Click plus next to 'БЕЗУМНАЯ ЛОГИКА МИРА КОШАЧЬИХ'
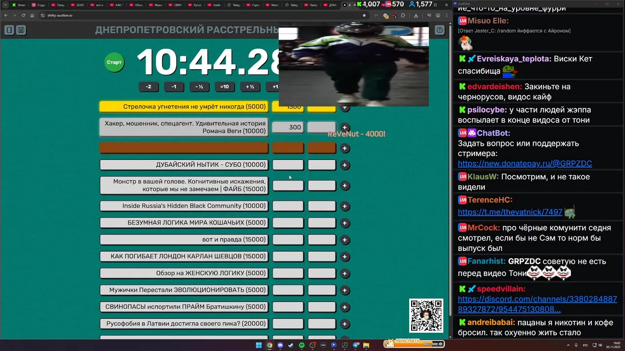 (345, 223)
